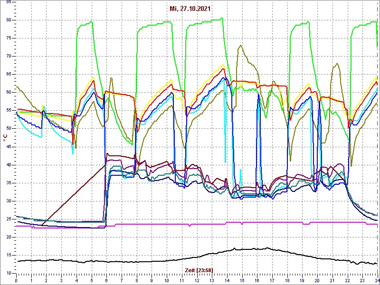Click hour 24 on the time axis
Viewport: 380px width, 285px height.
tap(377, 279)
